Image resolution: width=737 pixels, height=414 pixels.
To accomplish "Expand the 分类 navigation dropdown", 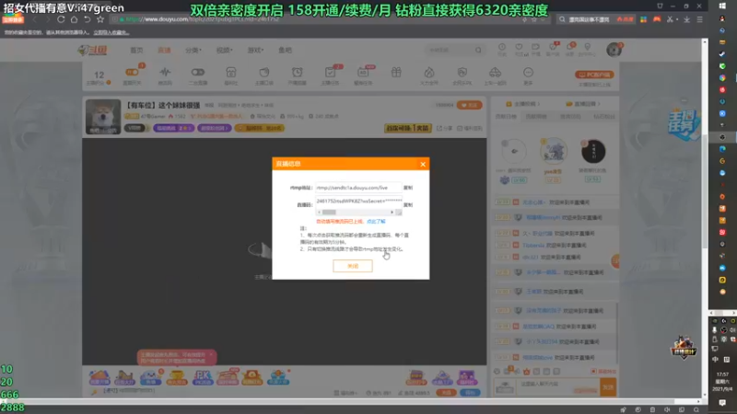I will coord(193,51).
